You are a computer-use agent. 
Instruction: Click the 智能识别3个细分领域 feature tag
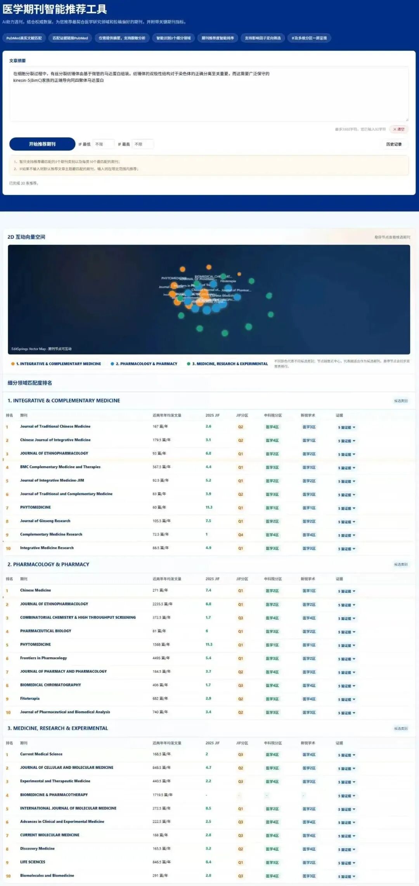(x=173, y=38)
